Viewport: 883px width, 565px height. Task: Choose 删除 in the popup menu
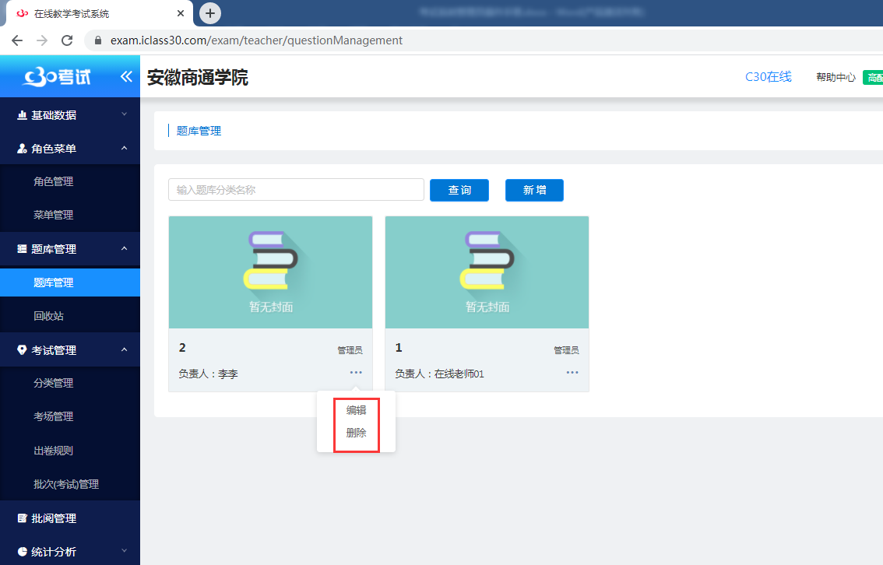[357, 433]
